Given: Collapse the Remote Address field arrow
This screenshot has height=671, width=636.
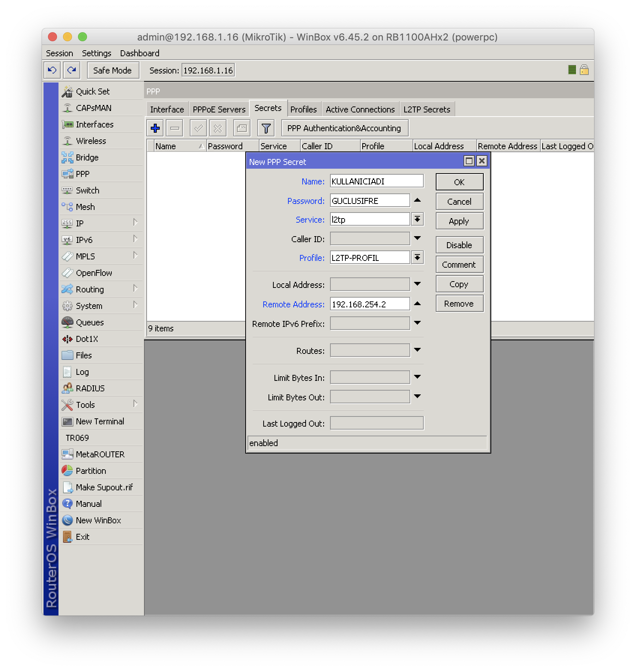Looking at the screenshot, I should [417, 304].
